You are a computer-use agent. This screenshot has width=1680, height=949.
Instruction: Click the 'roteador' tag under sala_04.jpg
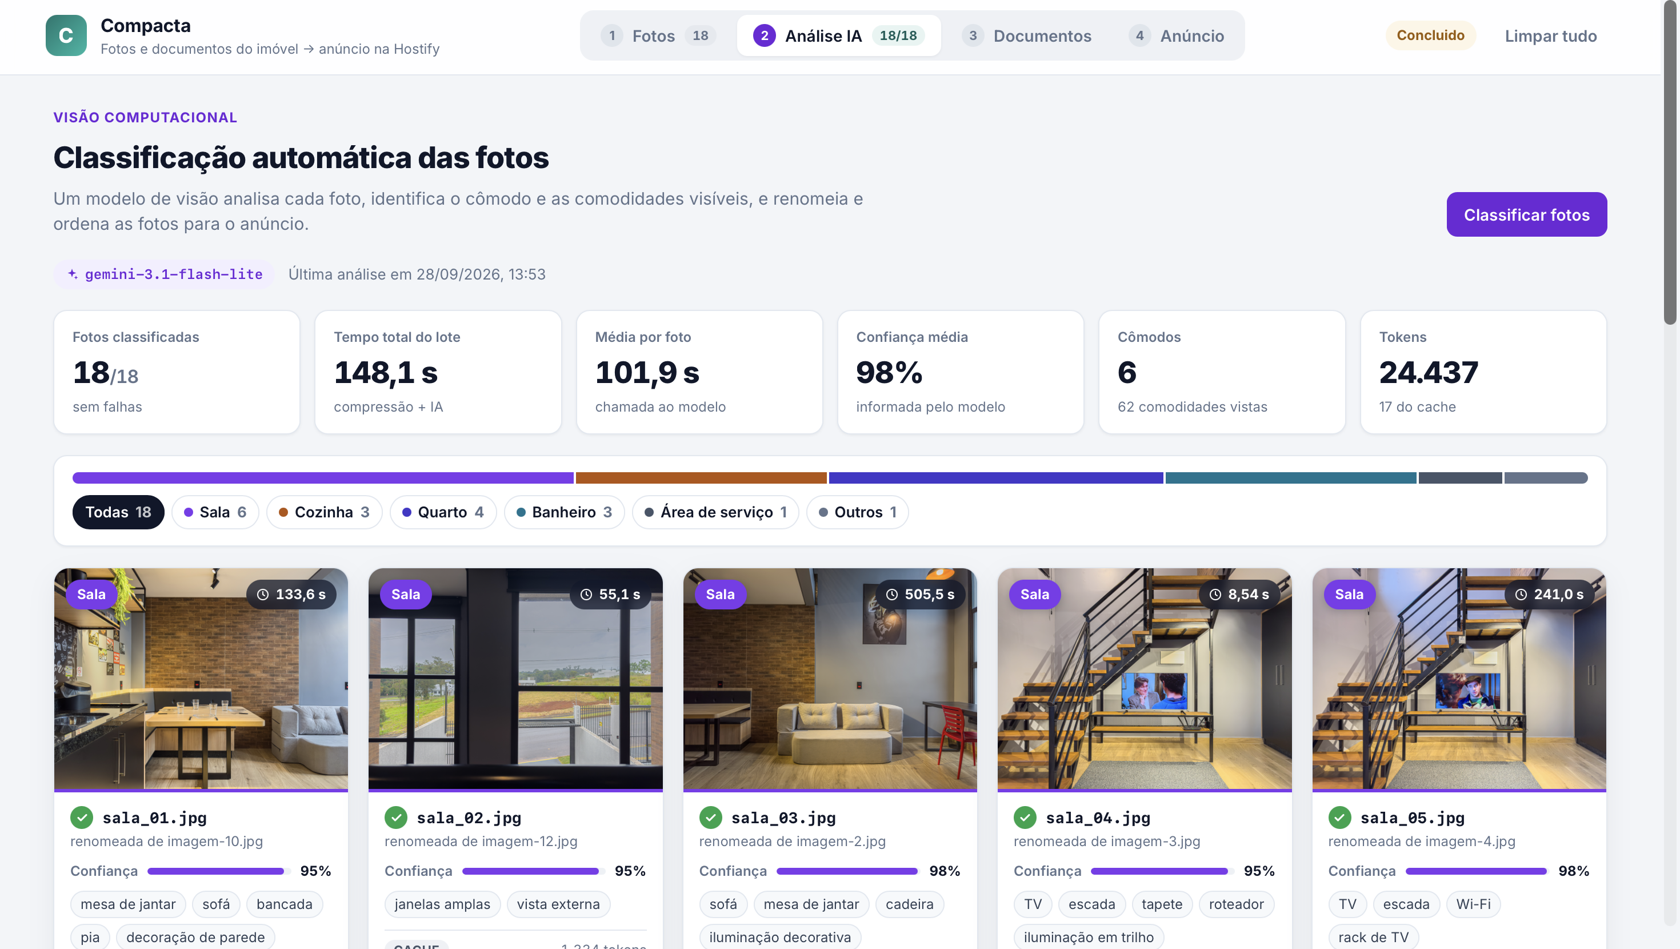pyautogui.click(x=1237, y=904)
